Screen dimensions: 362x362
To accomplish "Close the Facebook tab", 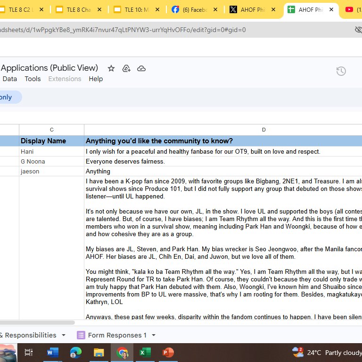I will [x=215, y=10].
